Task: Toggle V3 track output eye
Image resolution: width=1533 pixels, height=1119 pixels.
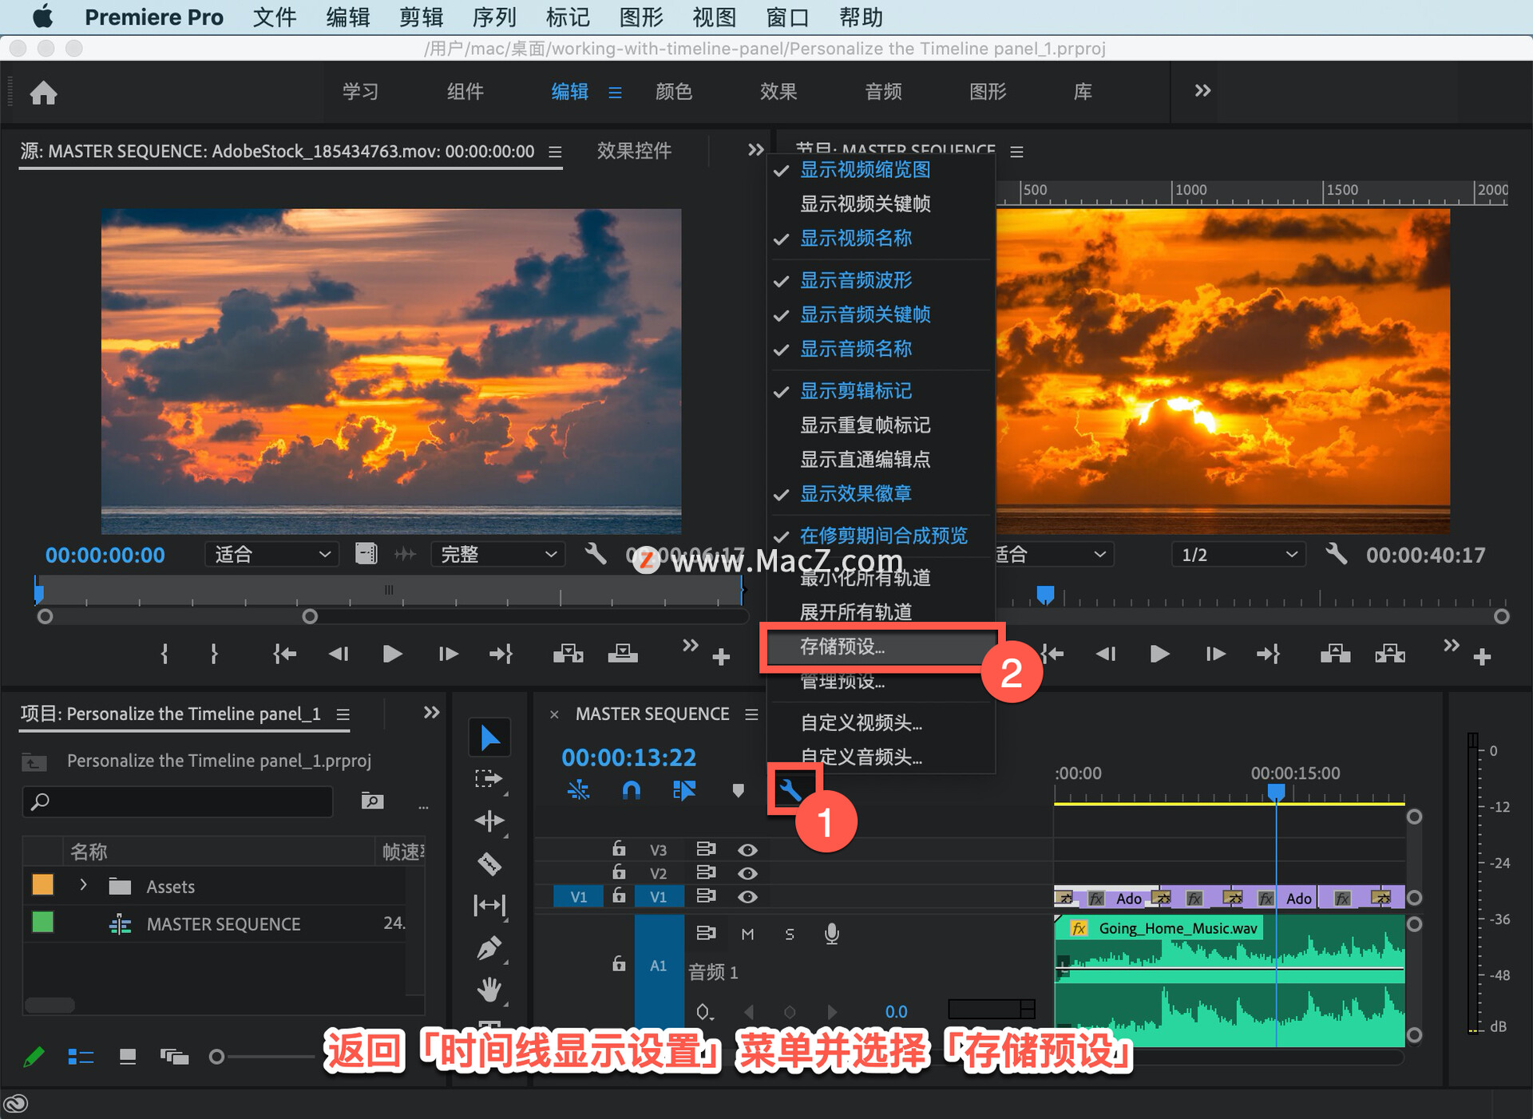Action: pyautogui.click(x=747, y=850)
